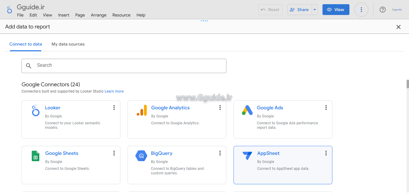This screenshot has height=195, width=409.
Task: Follow the Learn more link
Action: tap(114, 91)
